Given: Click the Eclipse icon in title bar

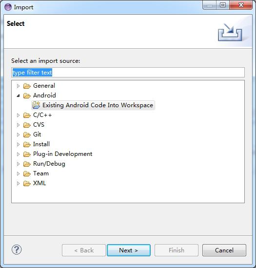Looking at the screenshot, I should (x=8, y=7).
